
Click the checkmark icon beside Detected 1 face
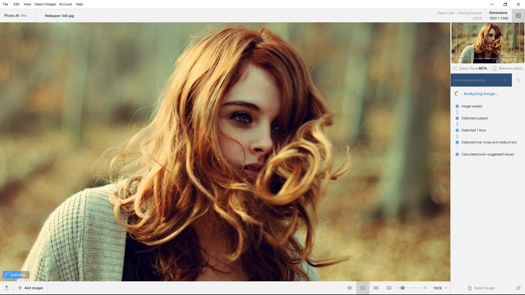[457, 130]
